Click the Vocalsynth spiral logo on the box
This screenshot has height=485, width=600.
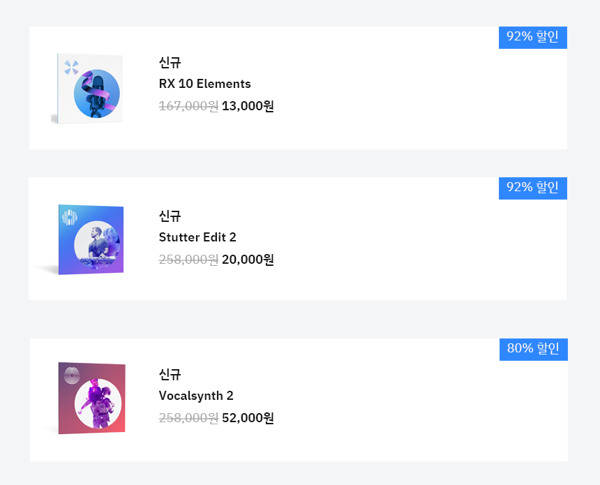[x=72, y=375]
